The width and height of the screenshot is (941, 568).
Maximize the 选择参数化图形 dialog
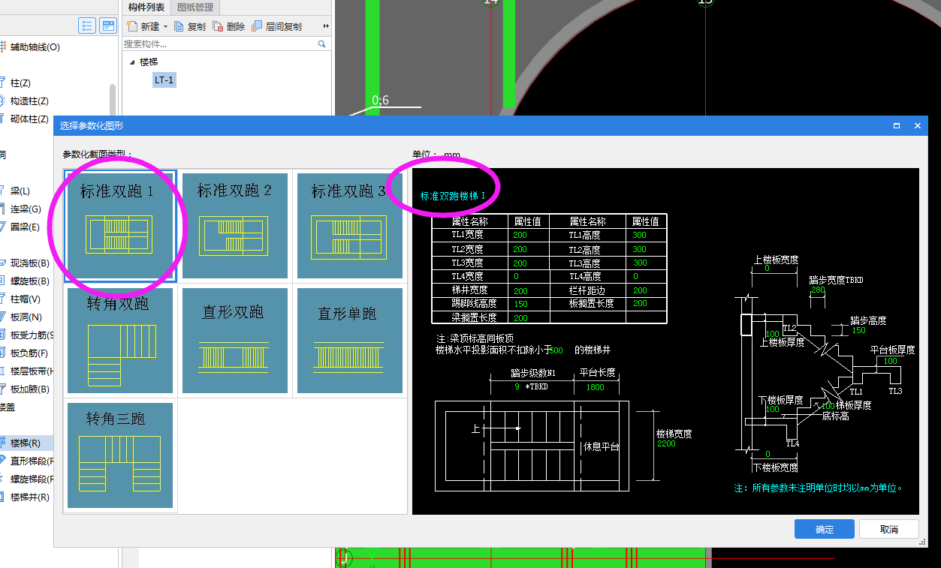pyautogui.click(x=897, y=126)
